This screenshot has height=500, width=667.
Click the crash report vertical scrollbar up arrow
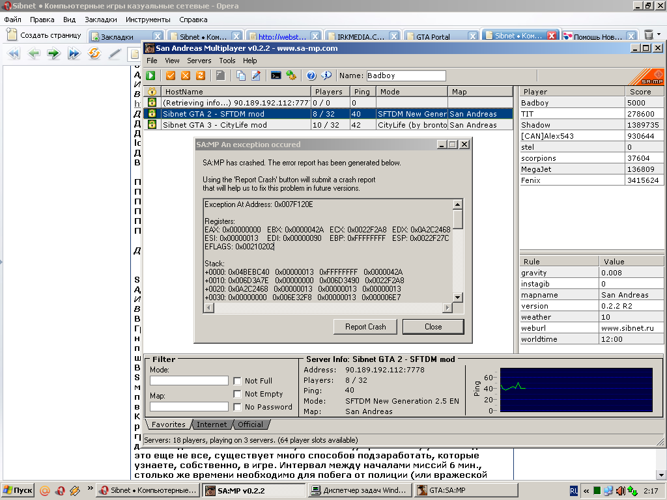(458, 204)
